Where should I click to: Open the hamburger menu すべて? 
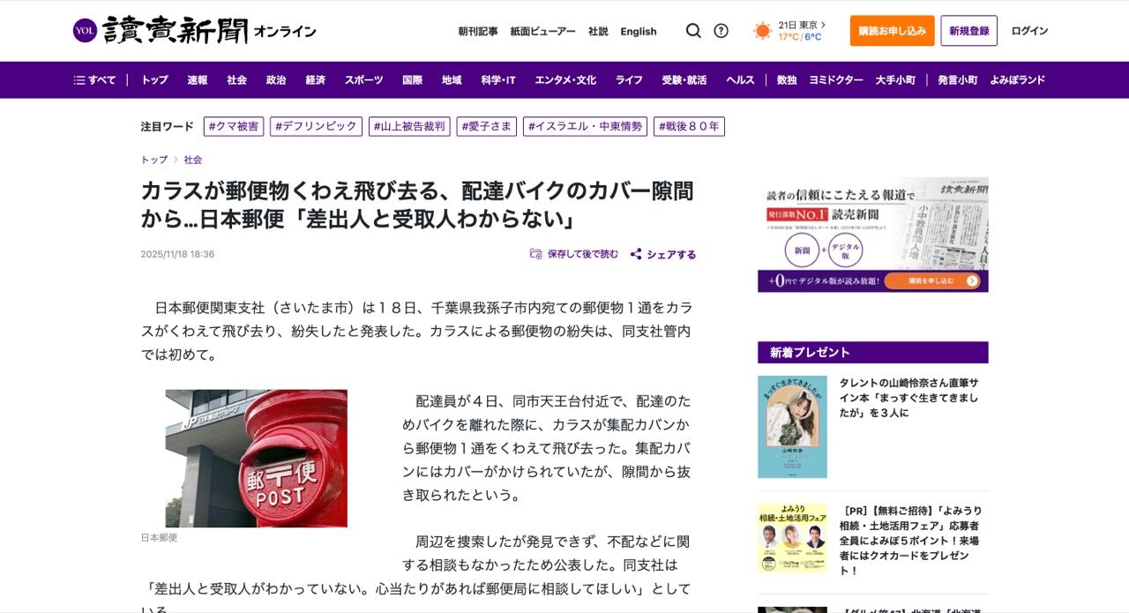(94, 80)
